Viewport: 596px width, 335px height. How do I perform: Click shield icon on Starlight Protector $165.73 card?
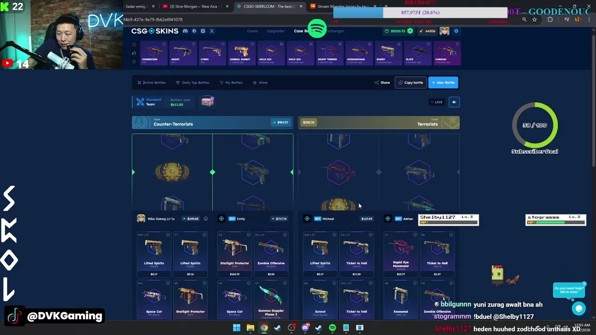pyautogui.click(x=249, y=235)
